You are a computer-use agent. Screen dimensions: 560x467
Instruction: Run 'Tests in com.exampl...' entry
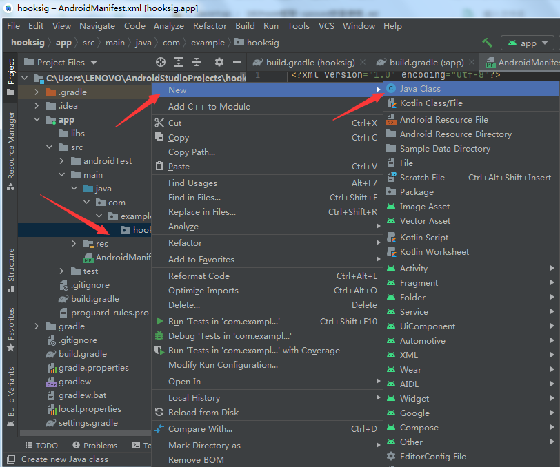[267, 322]
